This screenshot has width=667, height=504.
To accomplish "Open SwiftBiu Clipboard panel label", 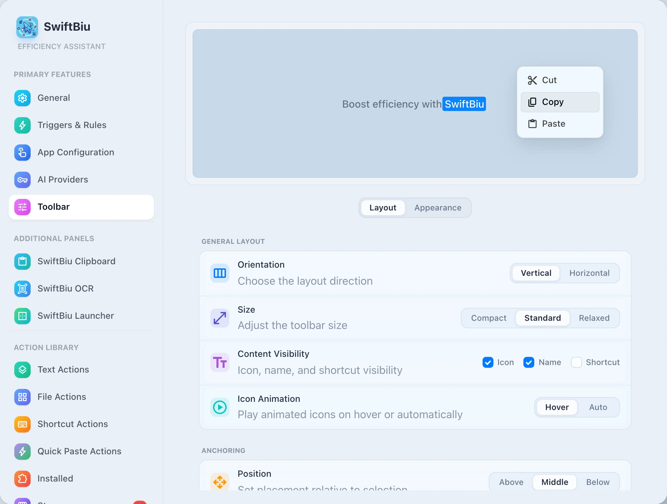I will click(77, 262).
